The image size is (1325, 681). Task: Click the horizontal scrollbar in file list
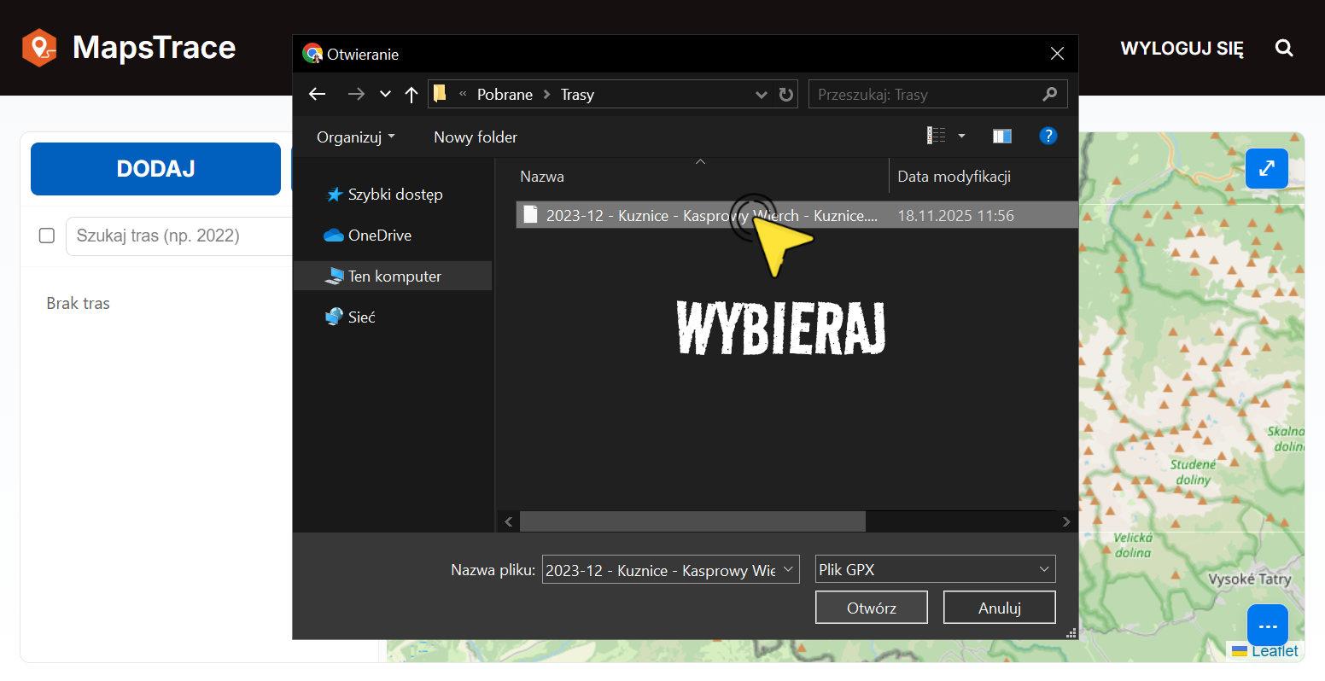click(692, 521)
